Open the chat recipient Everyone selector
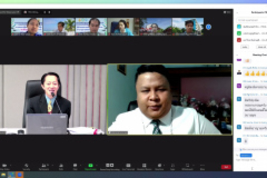The image size is (267, 178). click(x=246, y=155)
